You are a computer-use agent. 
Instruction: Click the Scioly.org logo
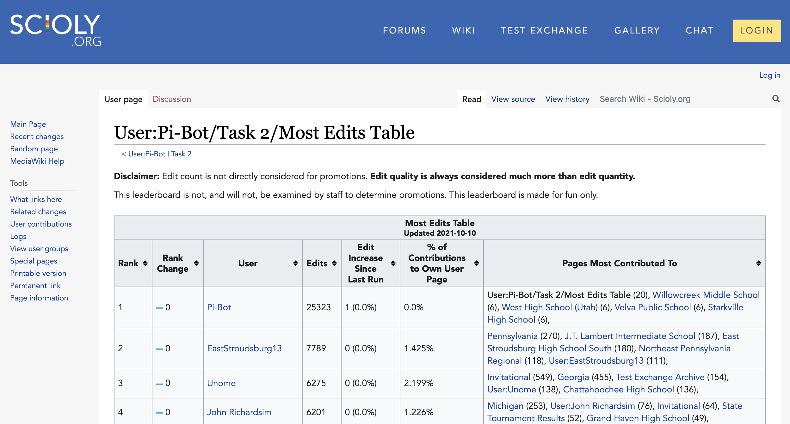tap(56, 31)
